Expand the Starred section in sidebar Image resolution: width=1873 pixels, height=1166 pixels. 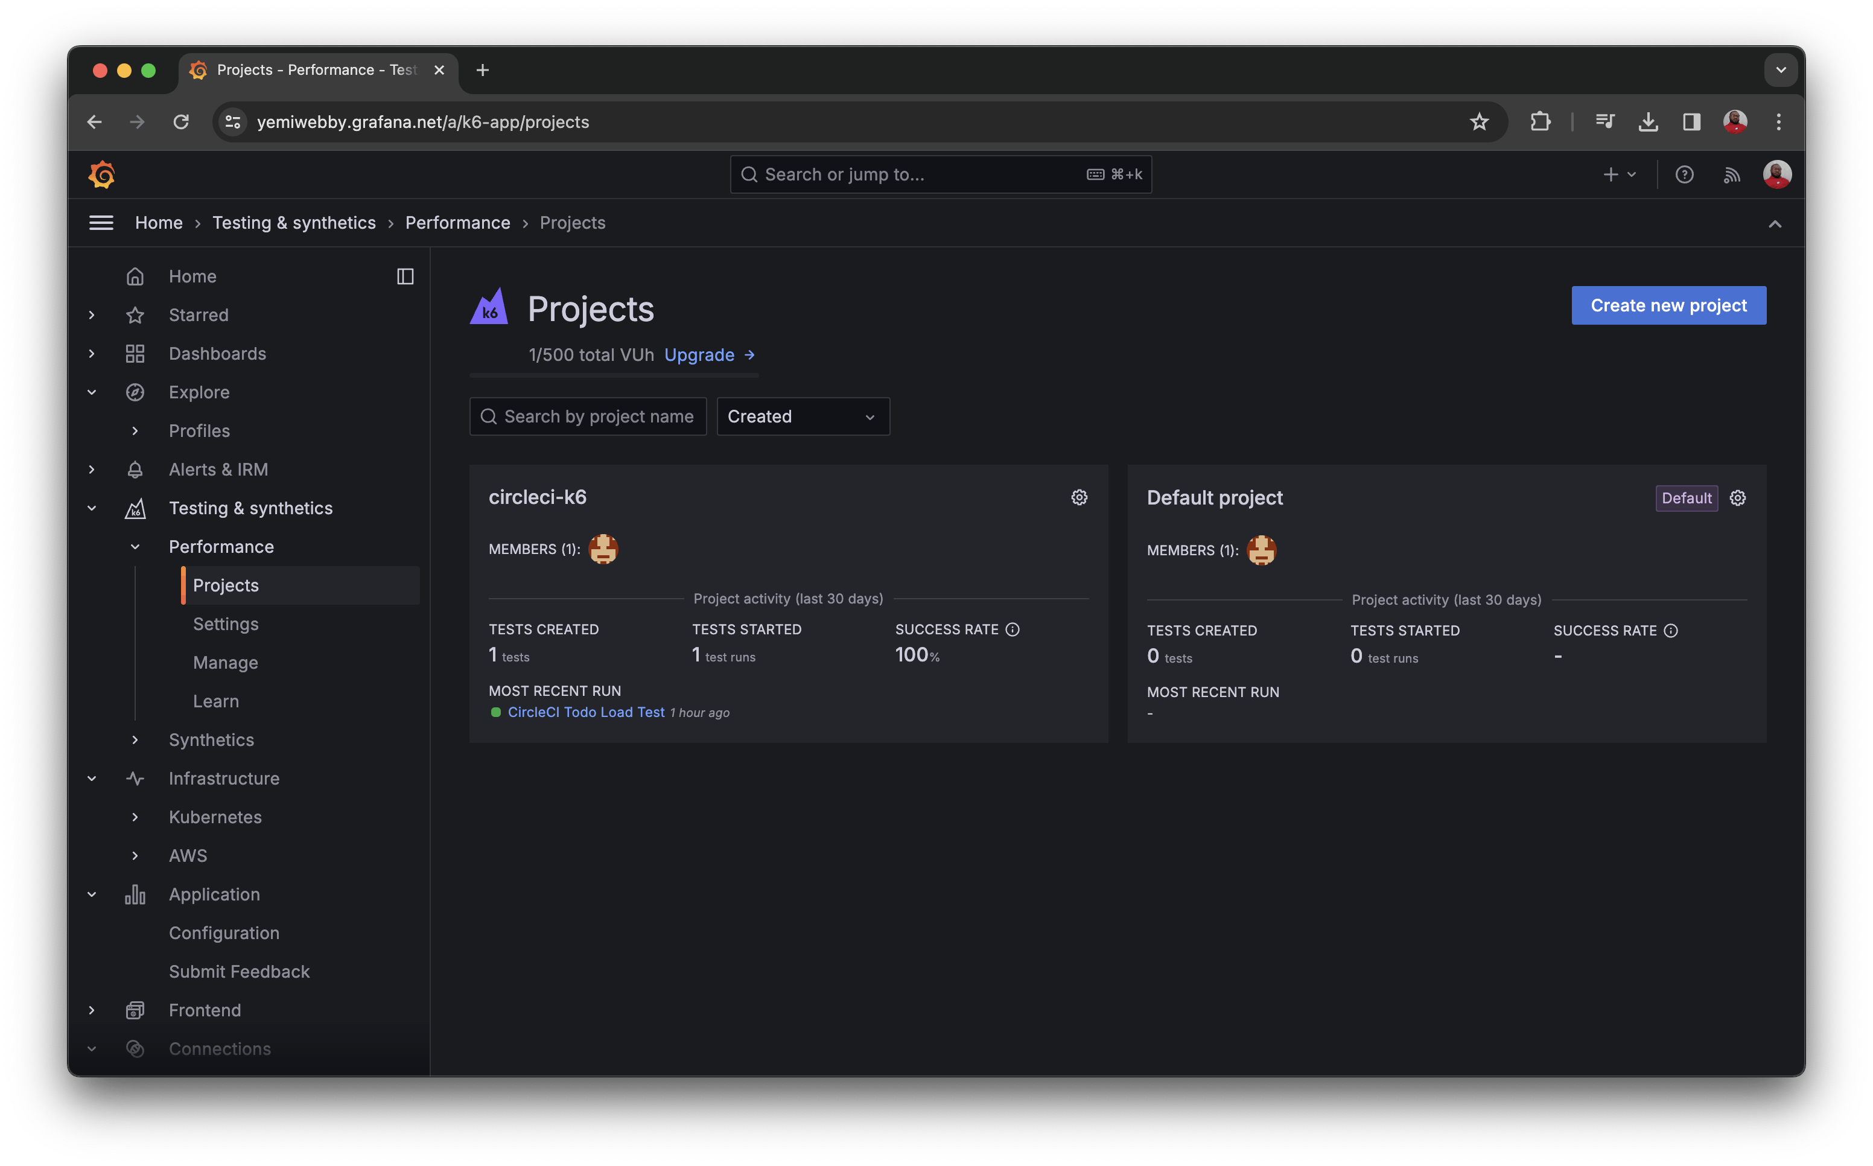click(92, 314)
